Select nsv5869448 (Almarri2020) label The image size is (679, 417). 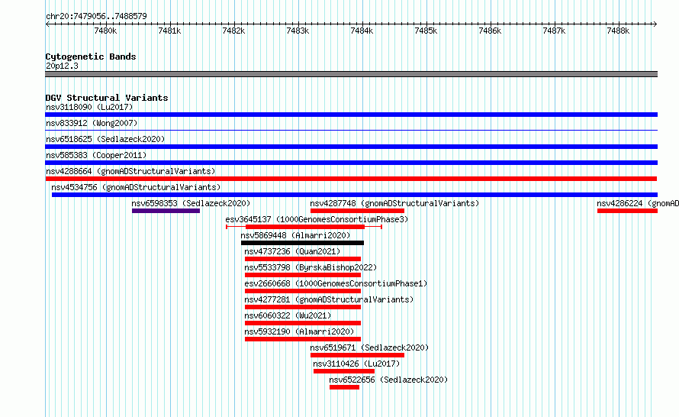pyautogui.click(x=295, y=235)
